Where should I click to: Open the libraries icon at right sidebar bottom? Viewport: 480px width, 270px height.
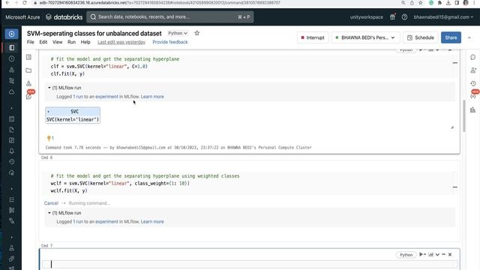473,109
